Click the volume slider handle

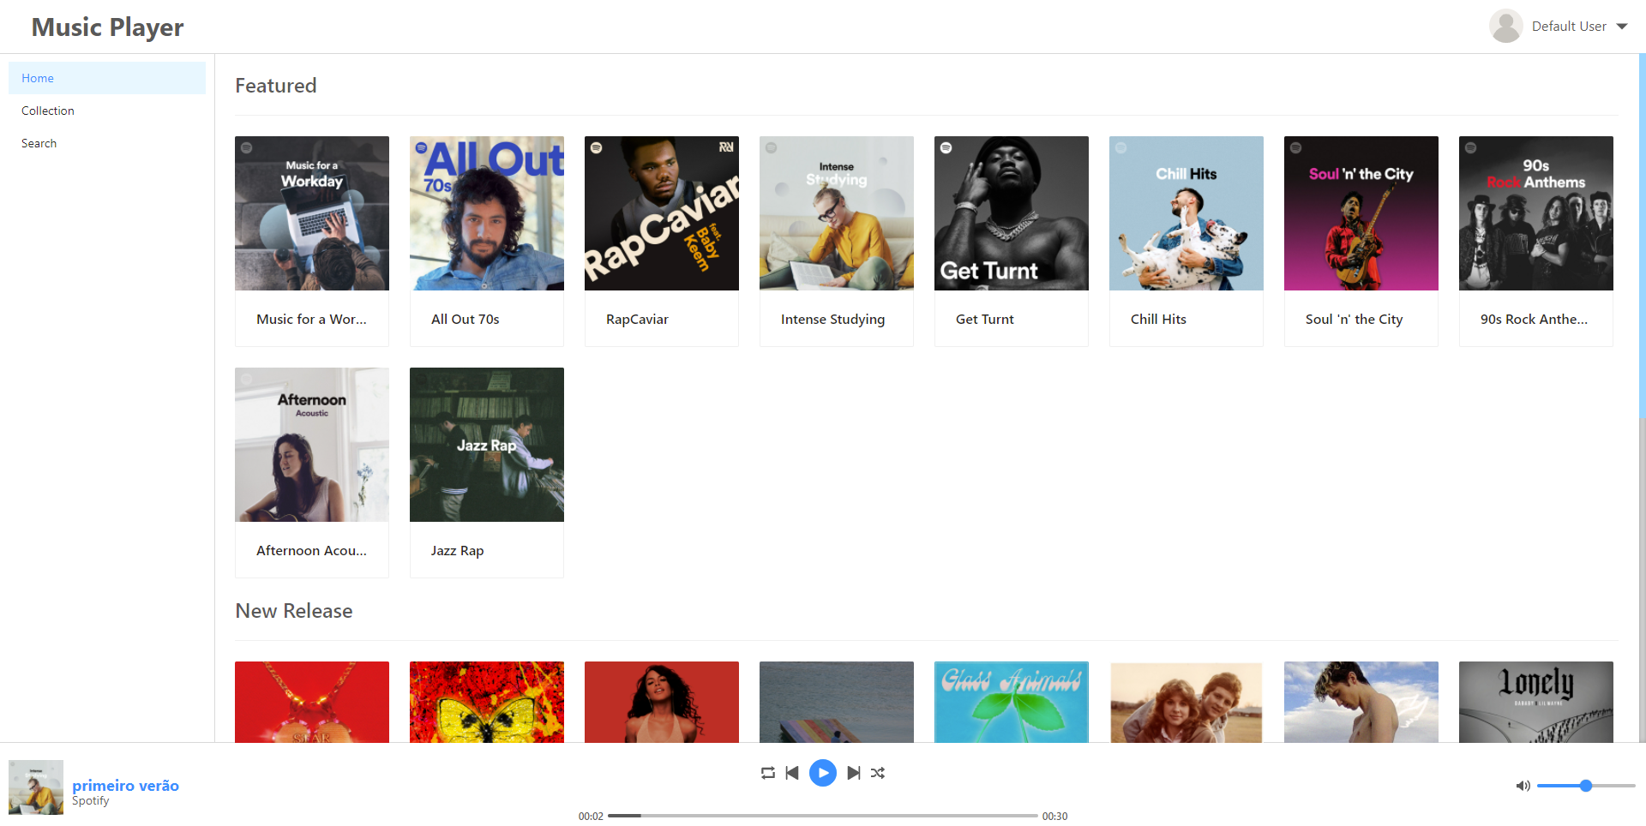1586,786
